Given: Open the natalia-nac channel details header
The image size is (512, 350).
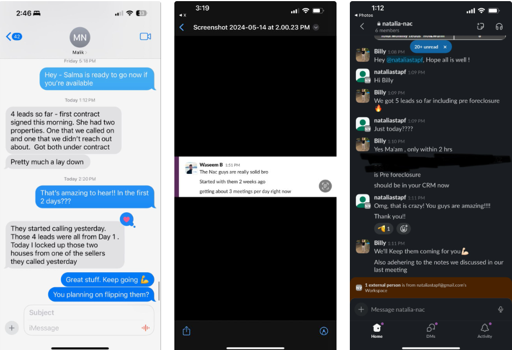Looking at the screenshot, I should pos(394,27).
